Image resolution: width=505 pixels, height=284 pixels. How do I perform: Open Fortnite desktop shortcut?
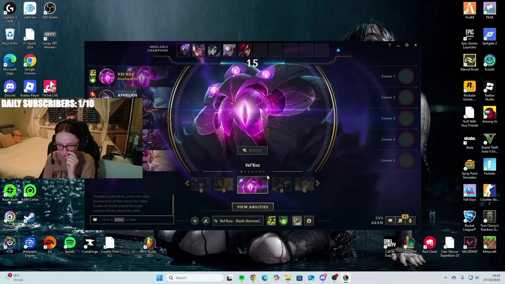[490, 167]
